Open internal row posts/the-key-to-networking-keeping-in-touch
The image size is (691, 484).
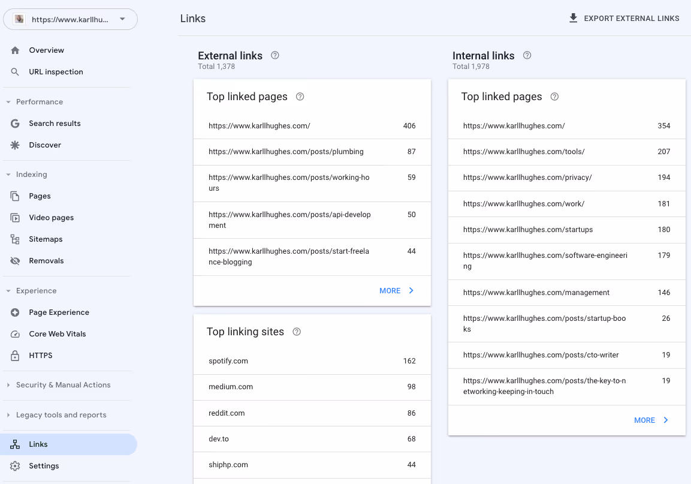pyautogui.click(x=567, y=386)
